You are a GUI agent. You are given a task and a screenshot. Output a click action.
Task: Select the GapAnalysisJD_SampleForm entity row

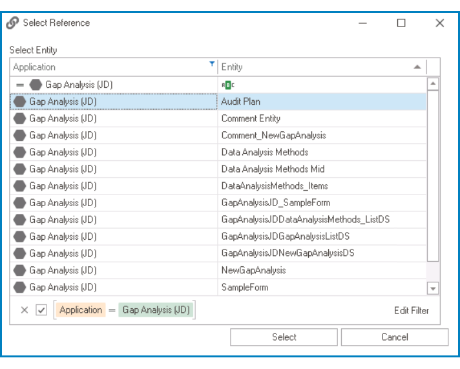tap(275, 203)
